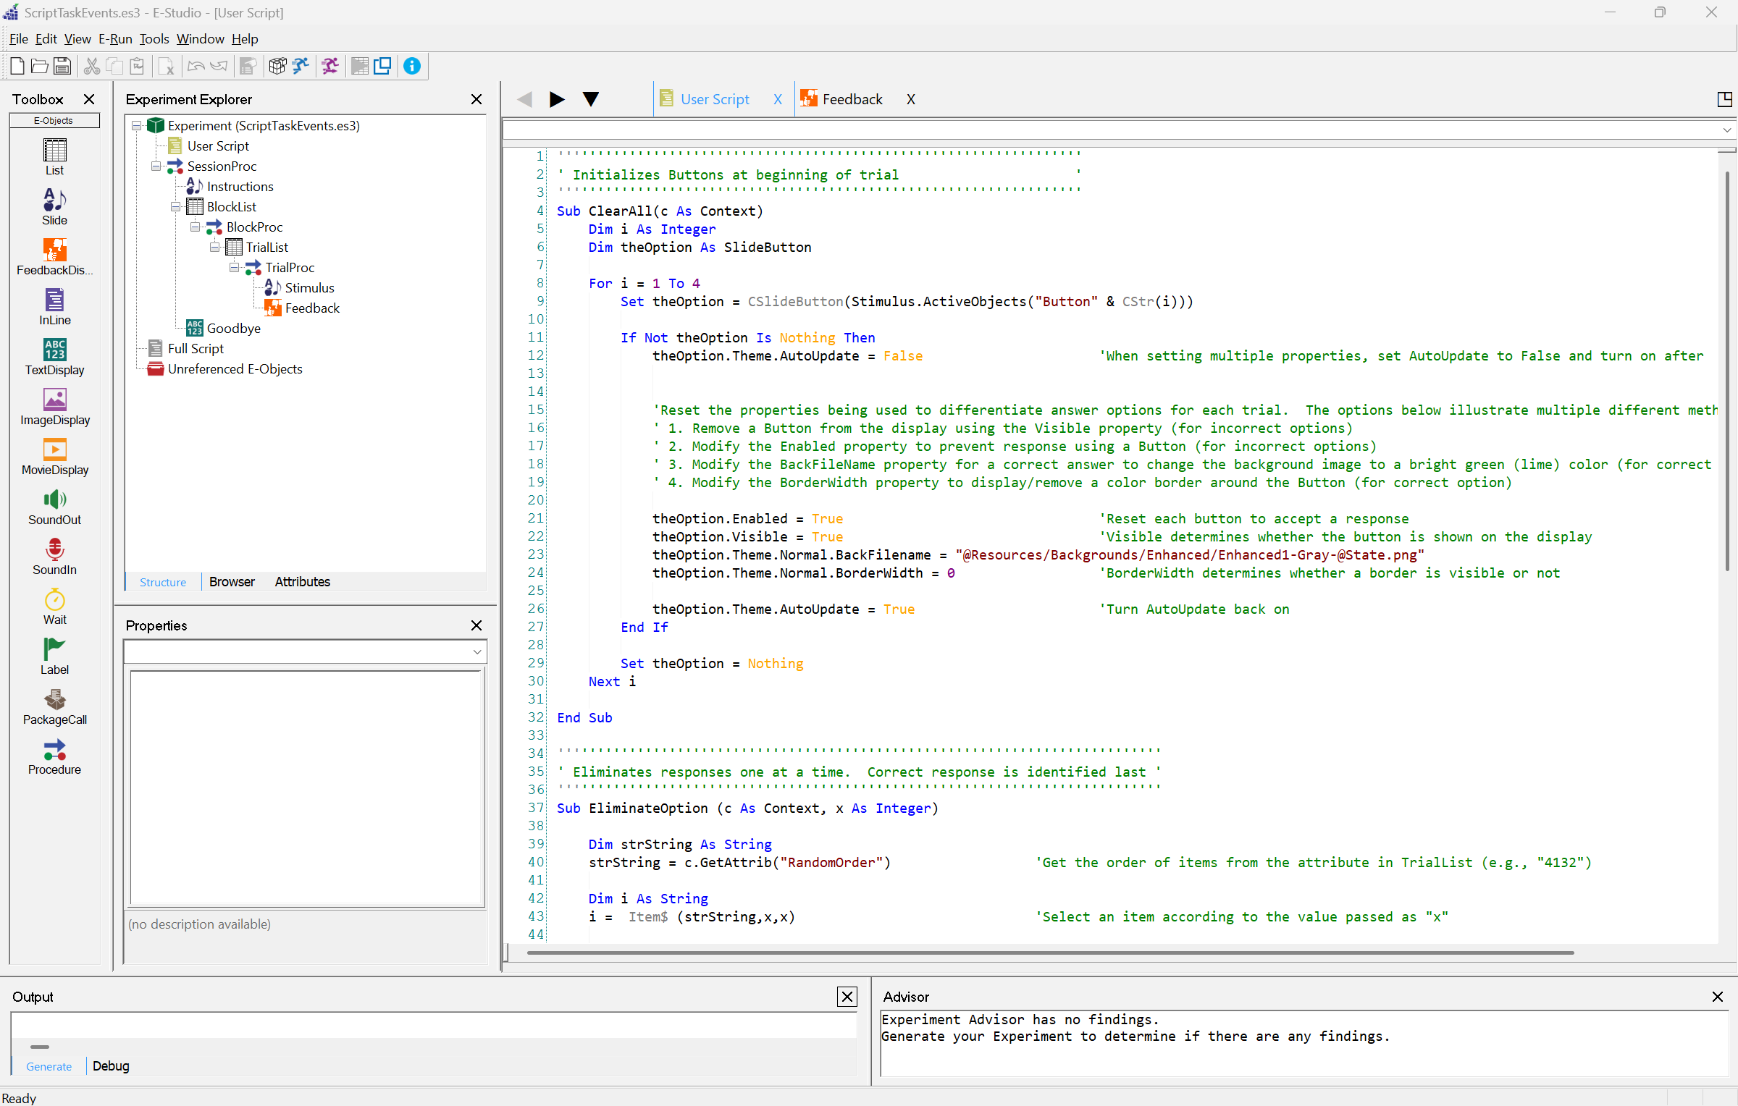Open the Debug output tab

click(x=111, y=1066)
